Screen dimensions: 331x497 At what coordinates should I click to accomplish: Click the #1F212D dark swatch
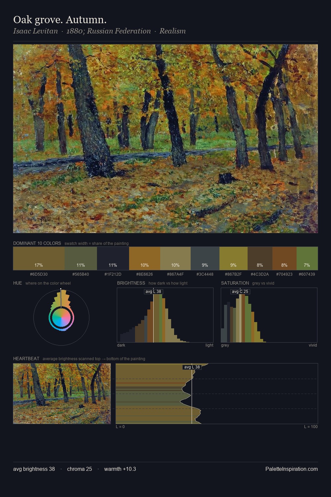click(x=113, y=258)
